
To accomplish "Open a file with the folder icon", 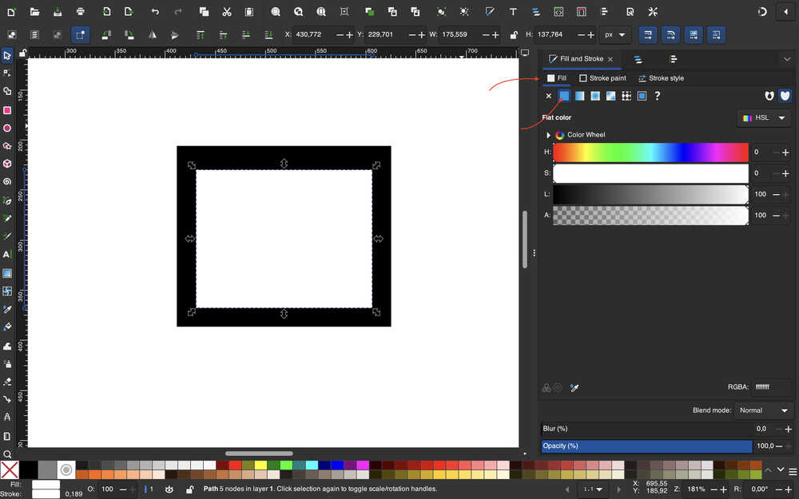I will pos(34,12).
